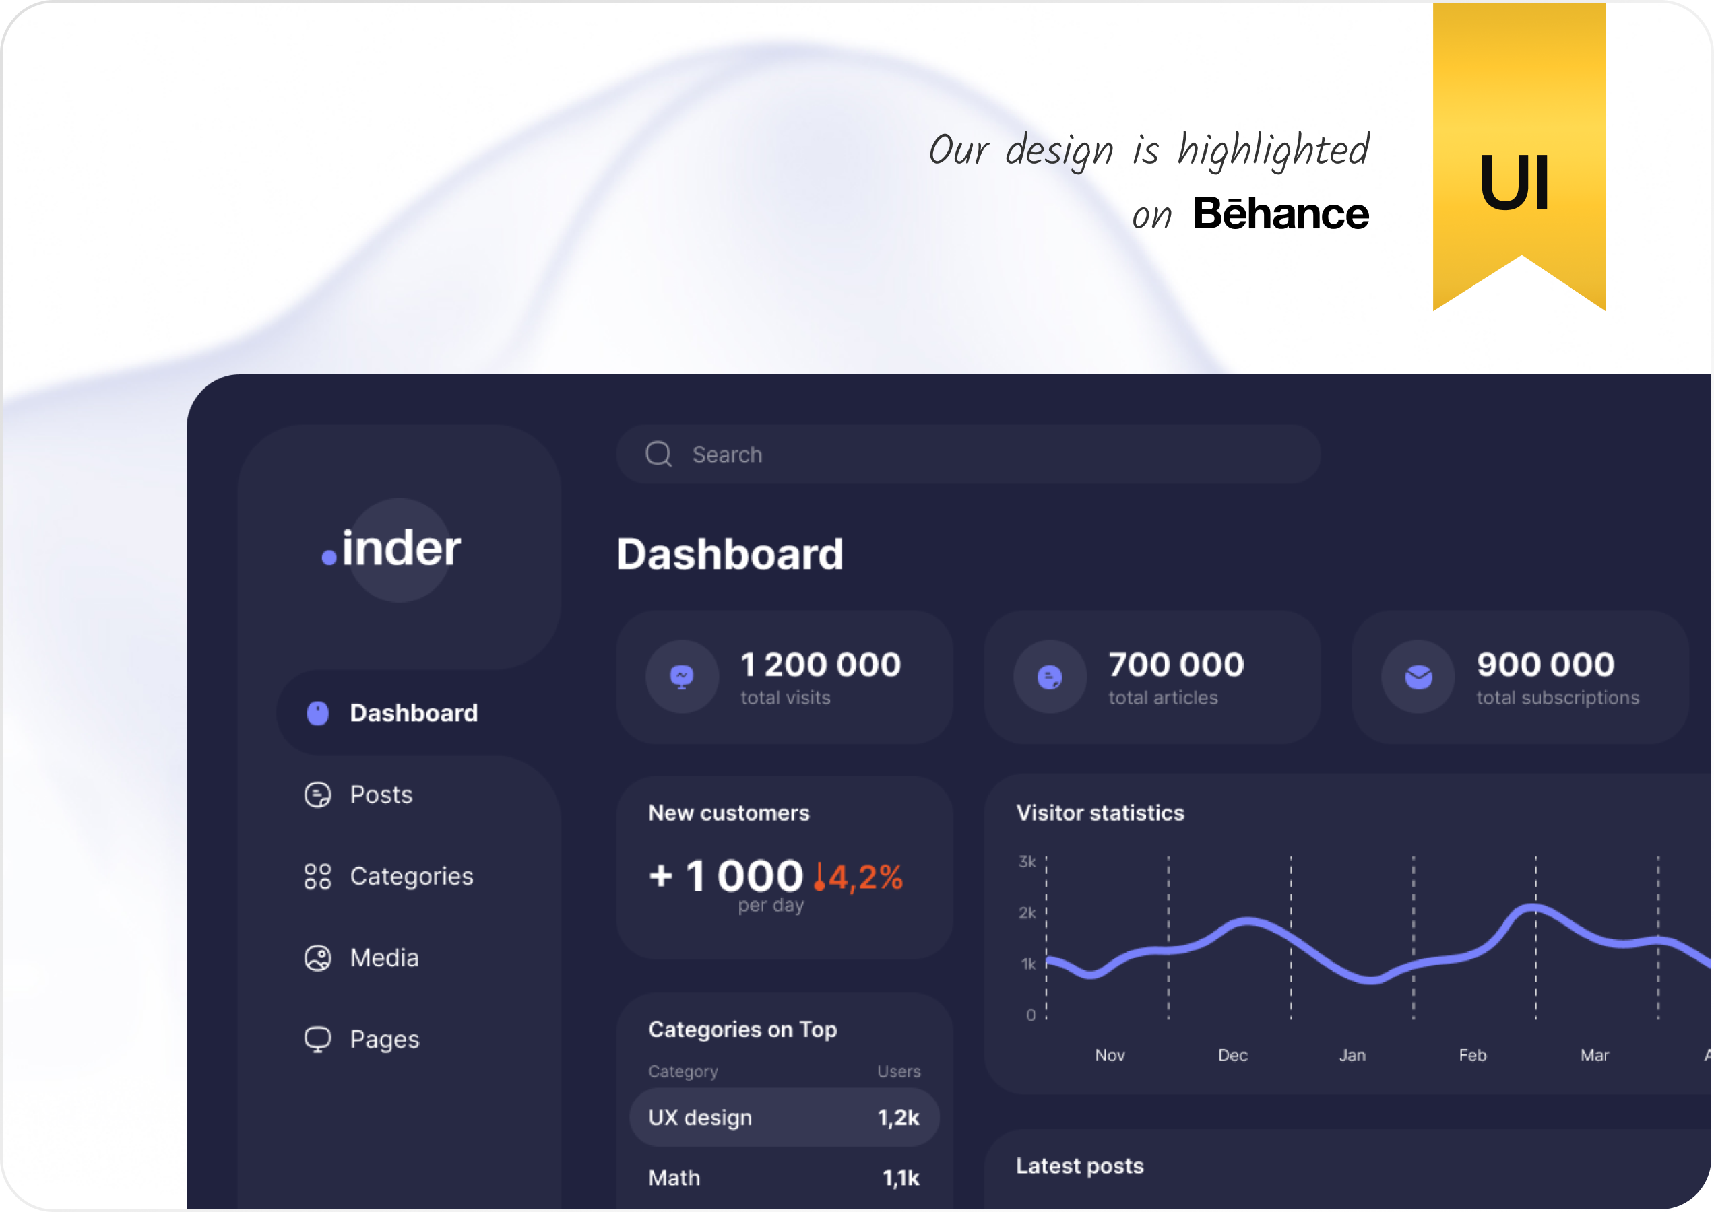The image size is (1714, 1212).
Task: Go to the Media section
Action: click(x=384, y=957)
